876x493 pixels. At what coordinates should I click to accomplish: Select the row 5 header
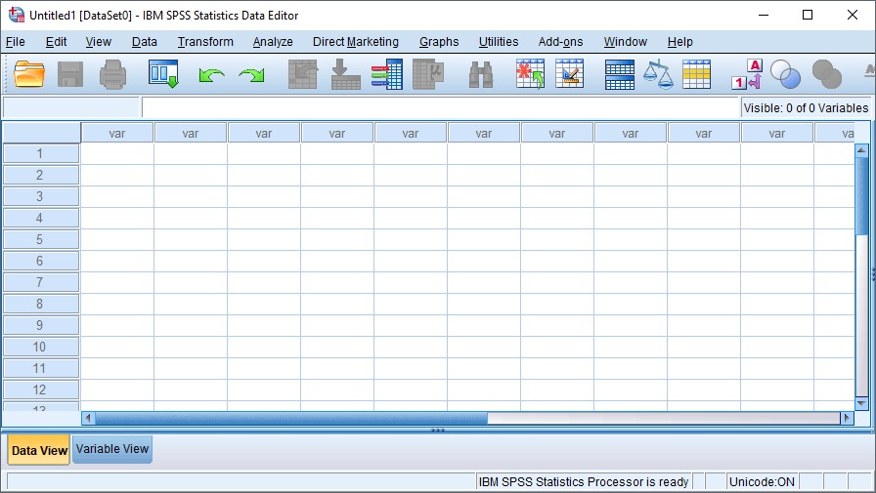(41, 239)
